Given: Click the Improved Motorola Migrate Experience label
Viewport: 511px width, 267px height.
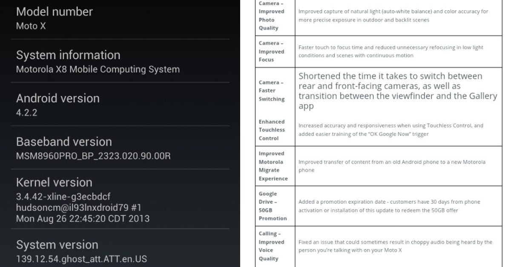Looking at the screenshot, I should (273, 166).
